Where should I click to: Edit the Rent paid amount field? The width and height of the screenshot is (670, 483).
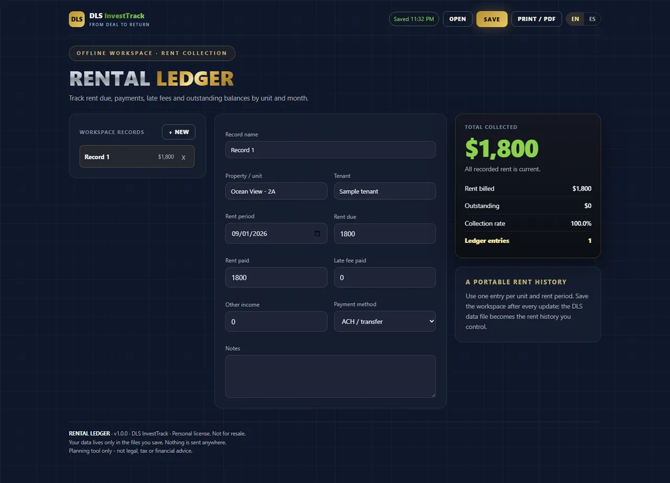point(276,277)
